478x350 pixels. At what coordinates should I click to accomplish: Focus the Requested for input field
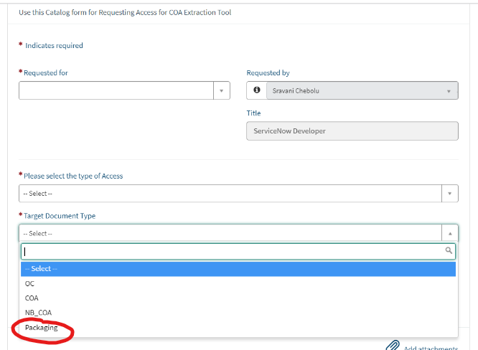(116, 91)
